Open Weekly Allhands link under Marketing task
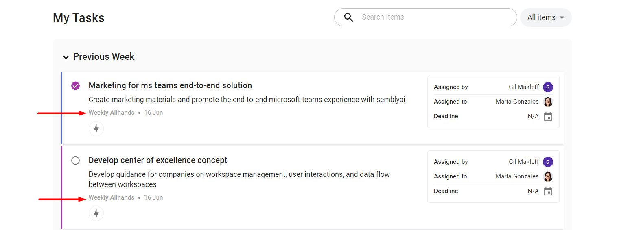The height and width of the screenshot is (230, 617). pos(112,113)
